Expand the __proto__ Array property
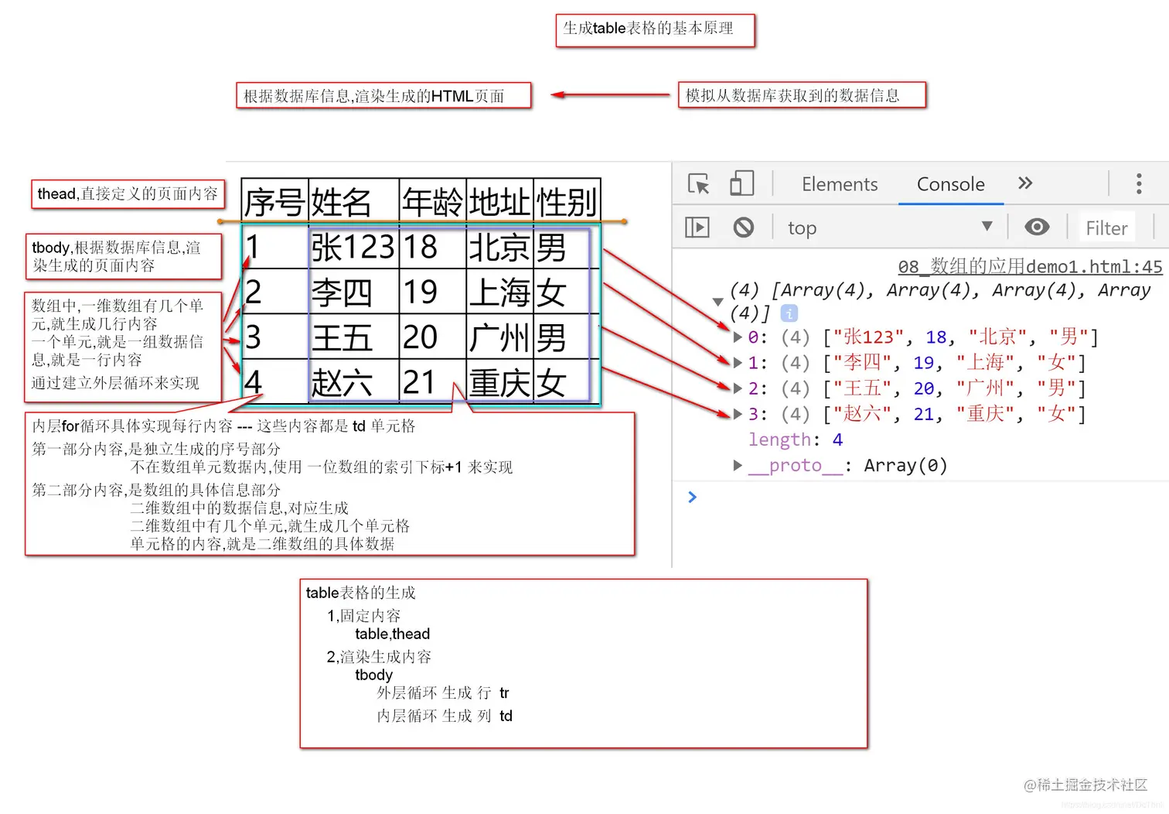The image size is (1169, 814). coord(737,465)
